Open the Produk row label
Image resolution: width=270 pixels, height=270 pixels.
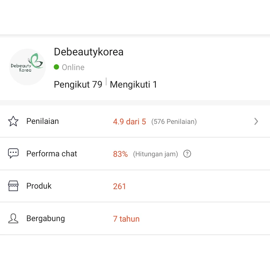(39, 186)
